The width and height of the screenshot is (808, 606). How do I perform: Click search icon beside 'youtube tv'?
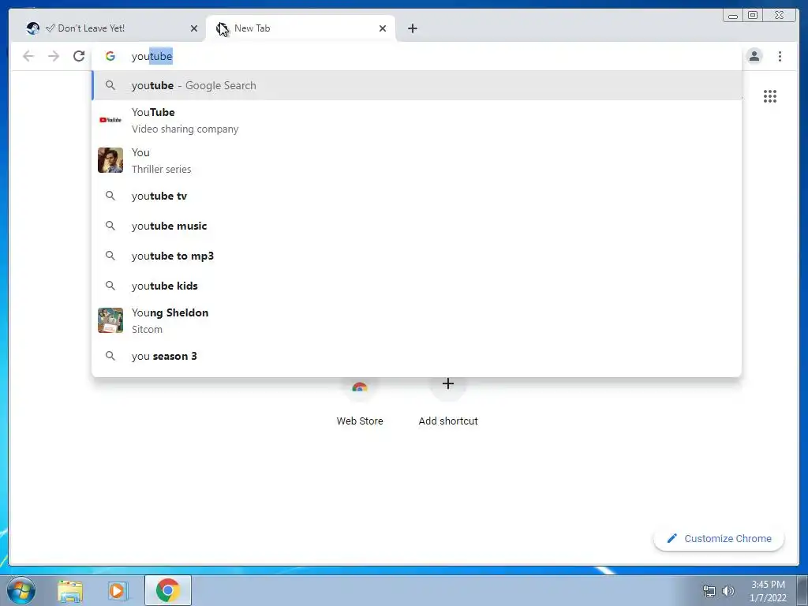(110, 196)
